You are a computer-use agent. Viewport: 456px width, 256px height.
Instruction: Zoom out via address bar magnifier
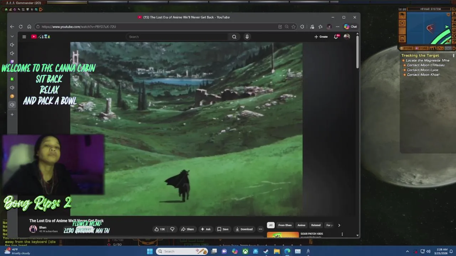[x=287, y=27]
